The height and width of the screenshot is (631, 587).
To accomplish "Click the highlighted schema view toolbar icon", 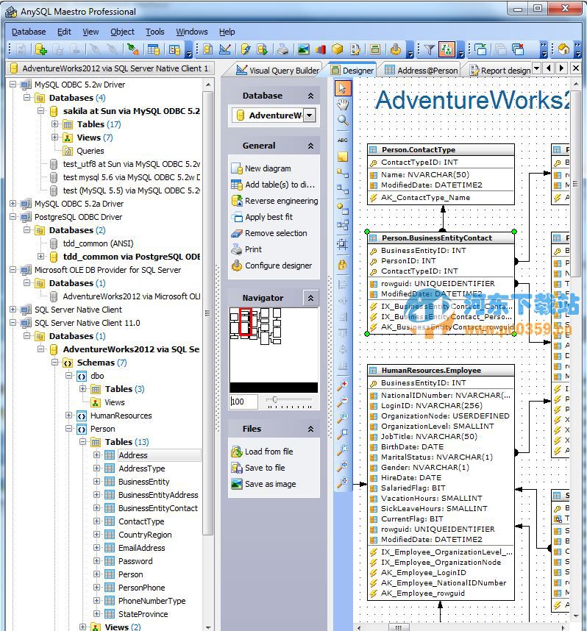I will click(x=447, y=49).
